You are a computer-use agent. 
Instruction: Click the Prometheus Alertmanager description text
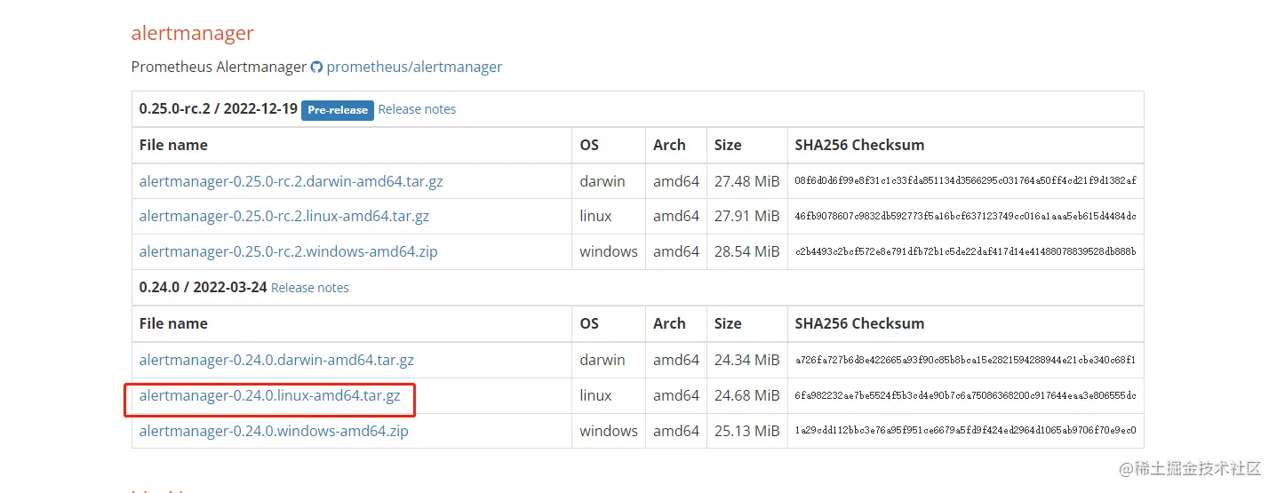click(x=219, y=67)
